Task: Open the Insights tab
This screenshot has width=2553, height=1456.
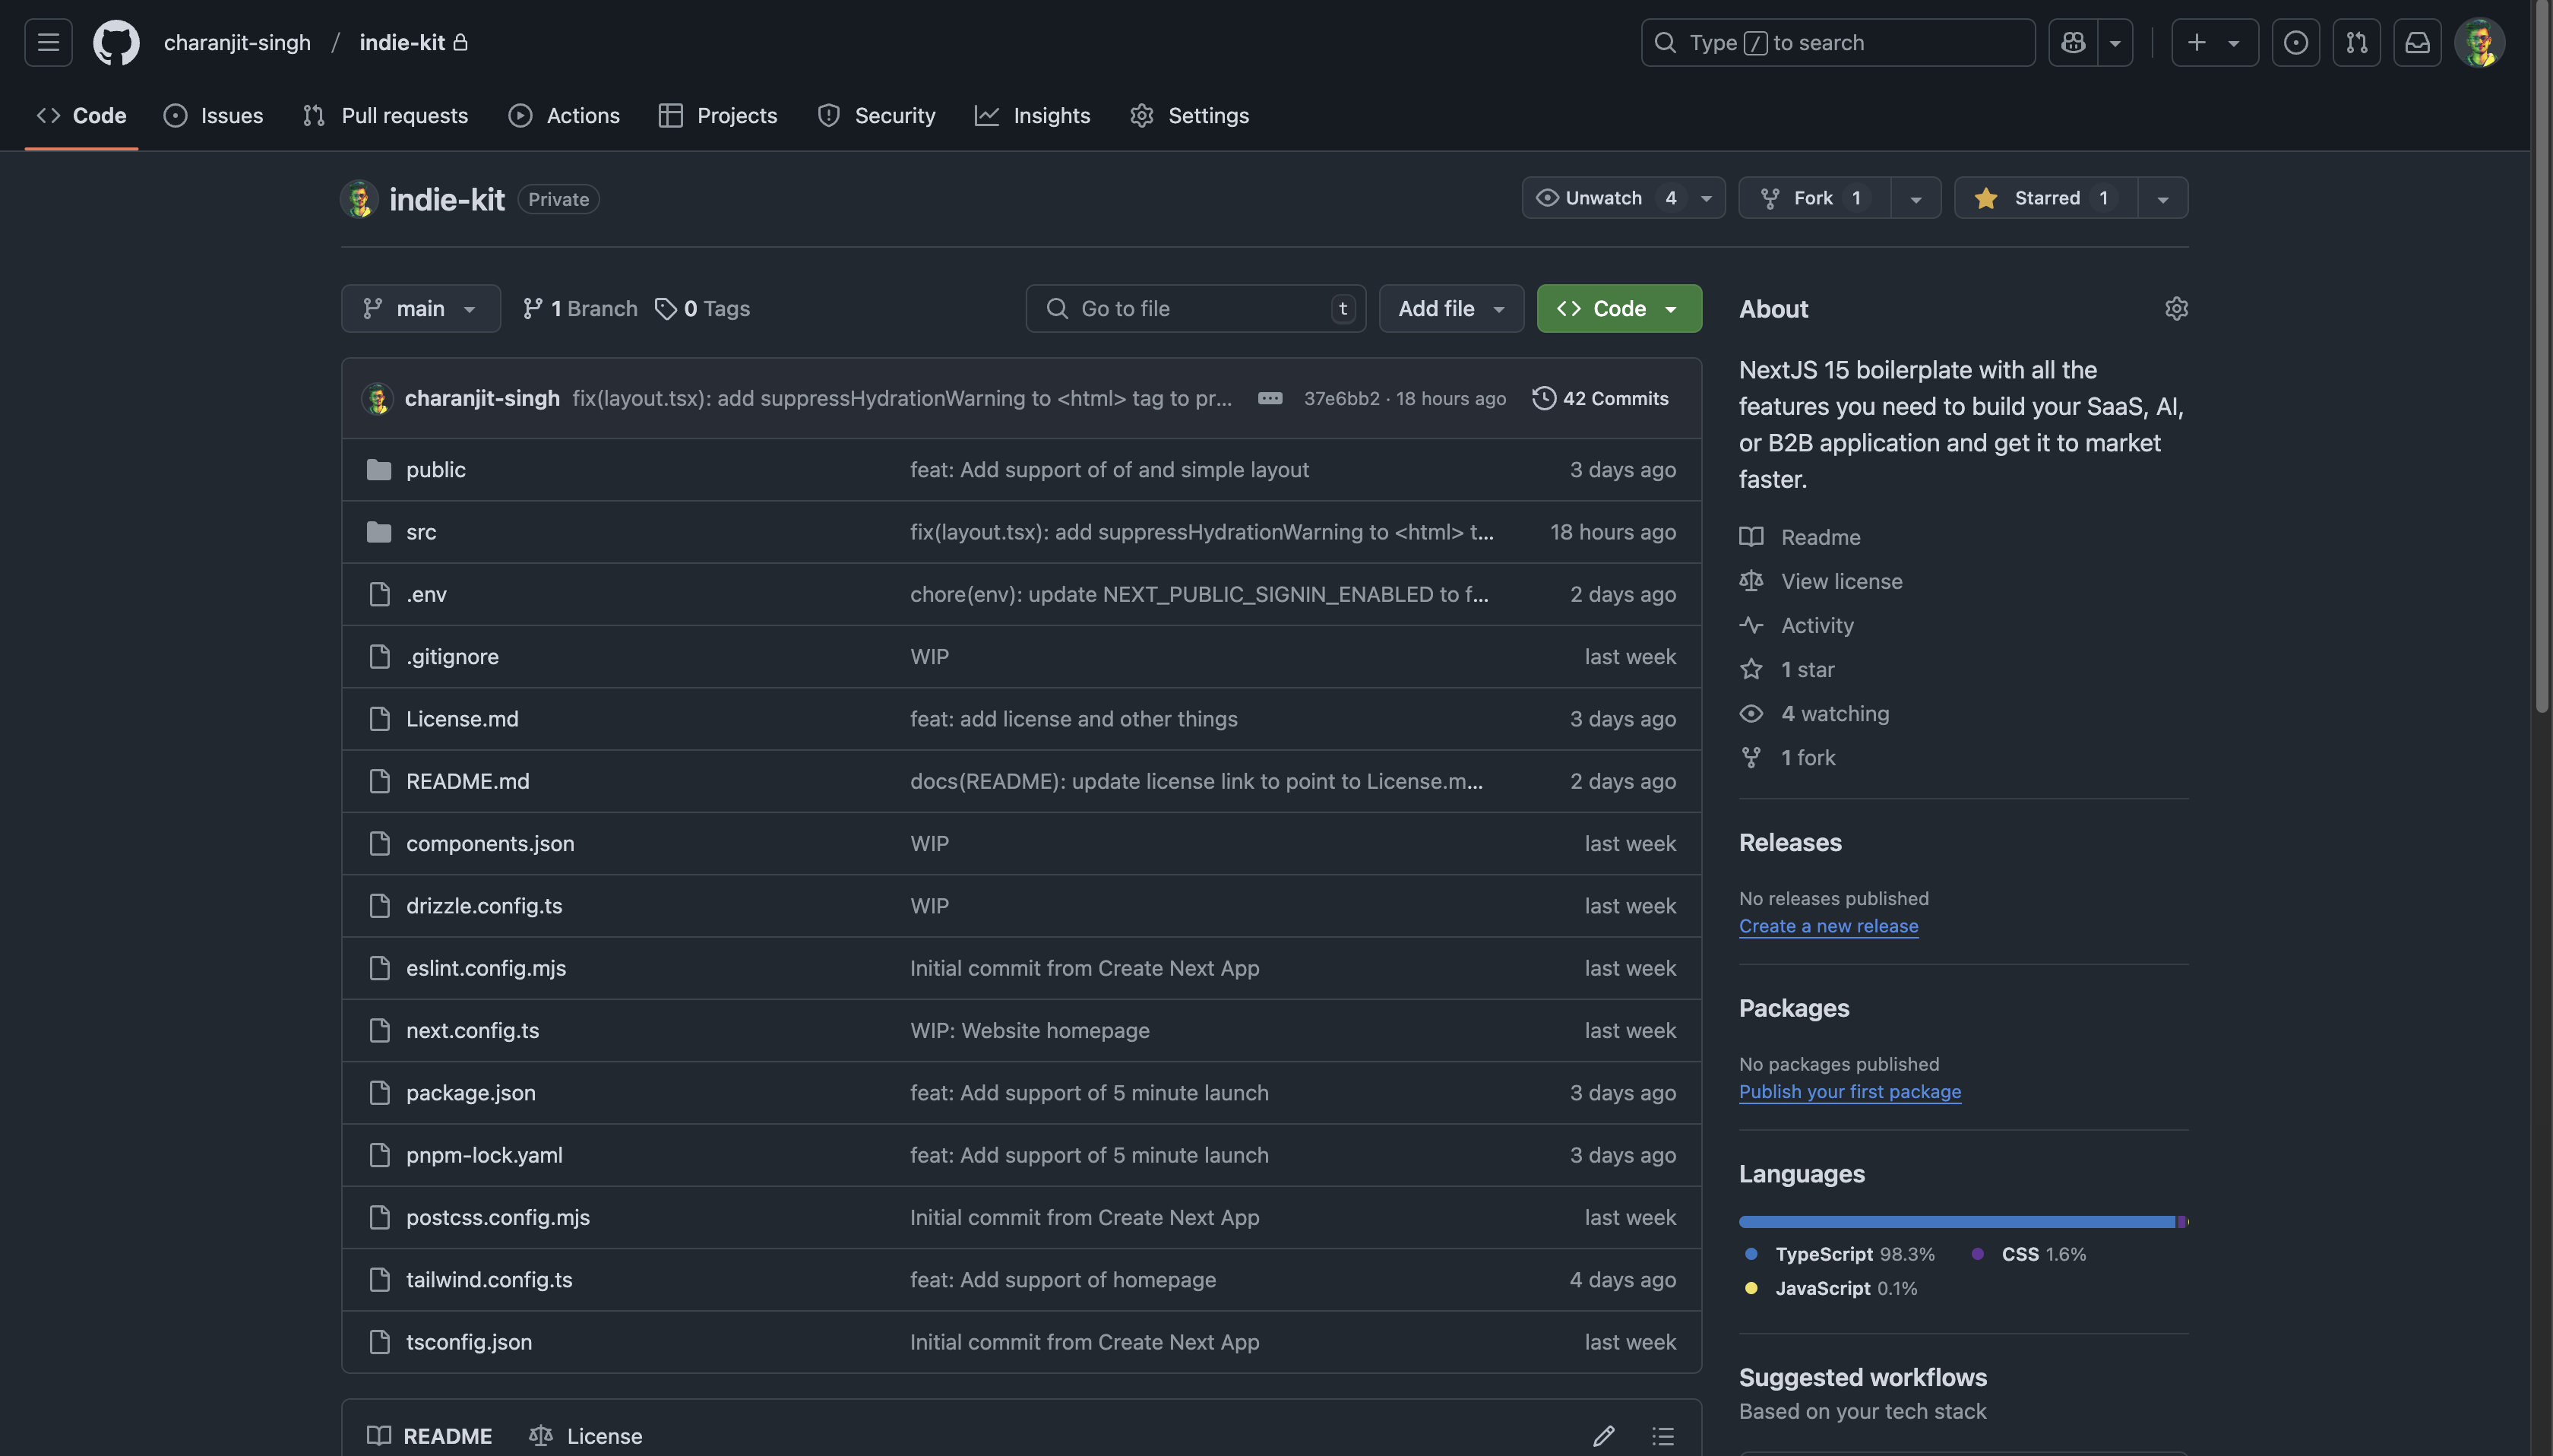Action: [1033, 116]
